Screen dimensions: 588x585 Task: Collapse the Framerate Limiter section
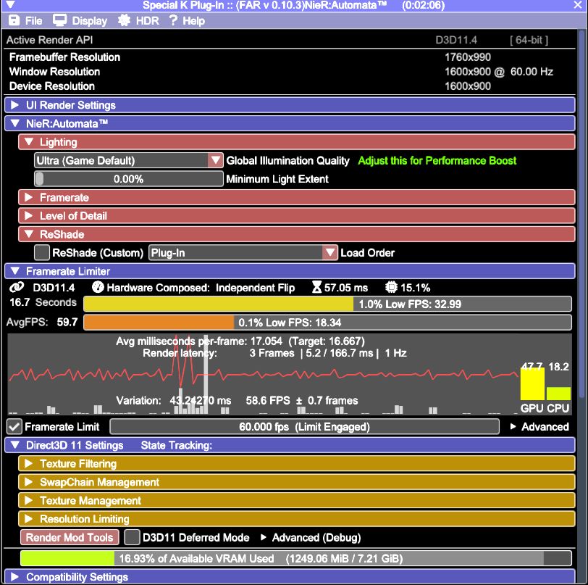(290, 271)
